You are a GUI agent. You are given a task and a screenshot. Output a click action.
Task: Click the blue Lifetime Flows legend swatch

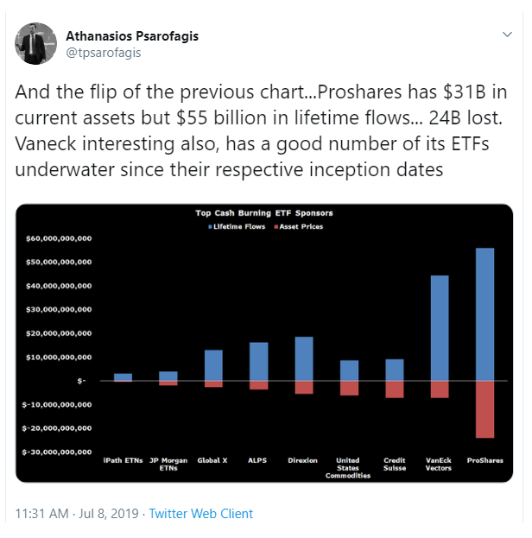tap(210, 227)
